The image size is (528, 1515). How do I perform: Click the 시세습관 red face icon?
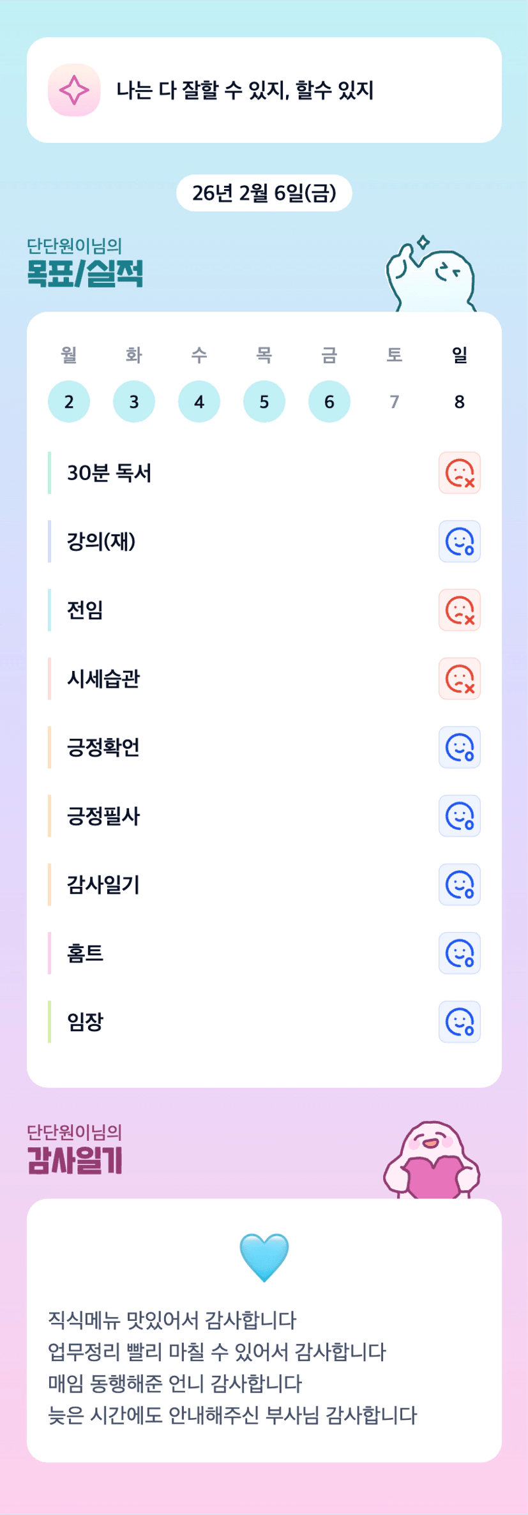pyautogui.click(x=459, y=679)
